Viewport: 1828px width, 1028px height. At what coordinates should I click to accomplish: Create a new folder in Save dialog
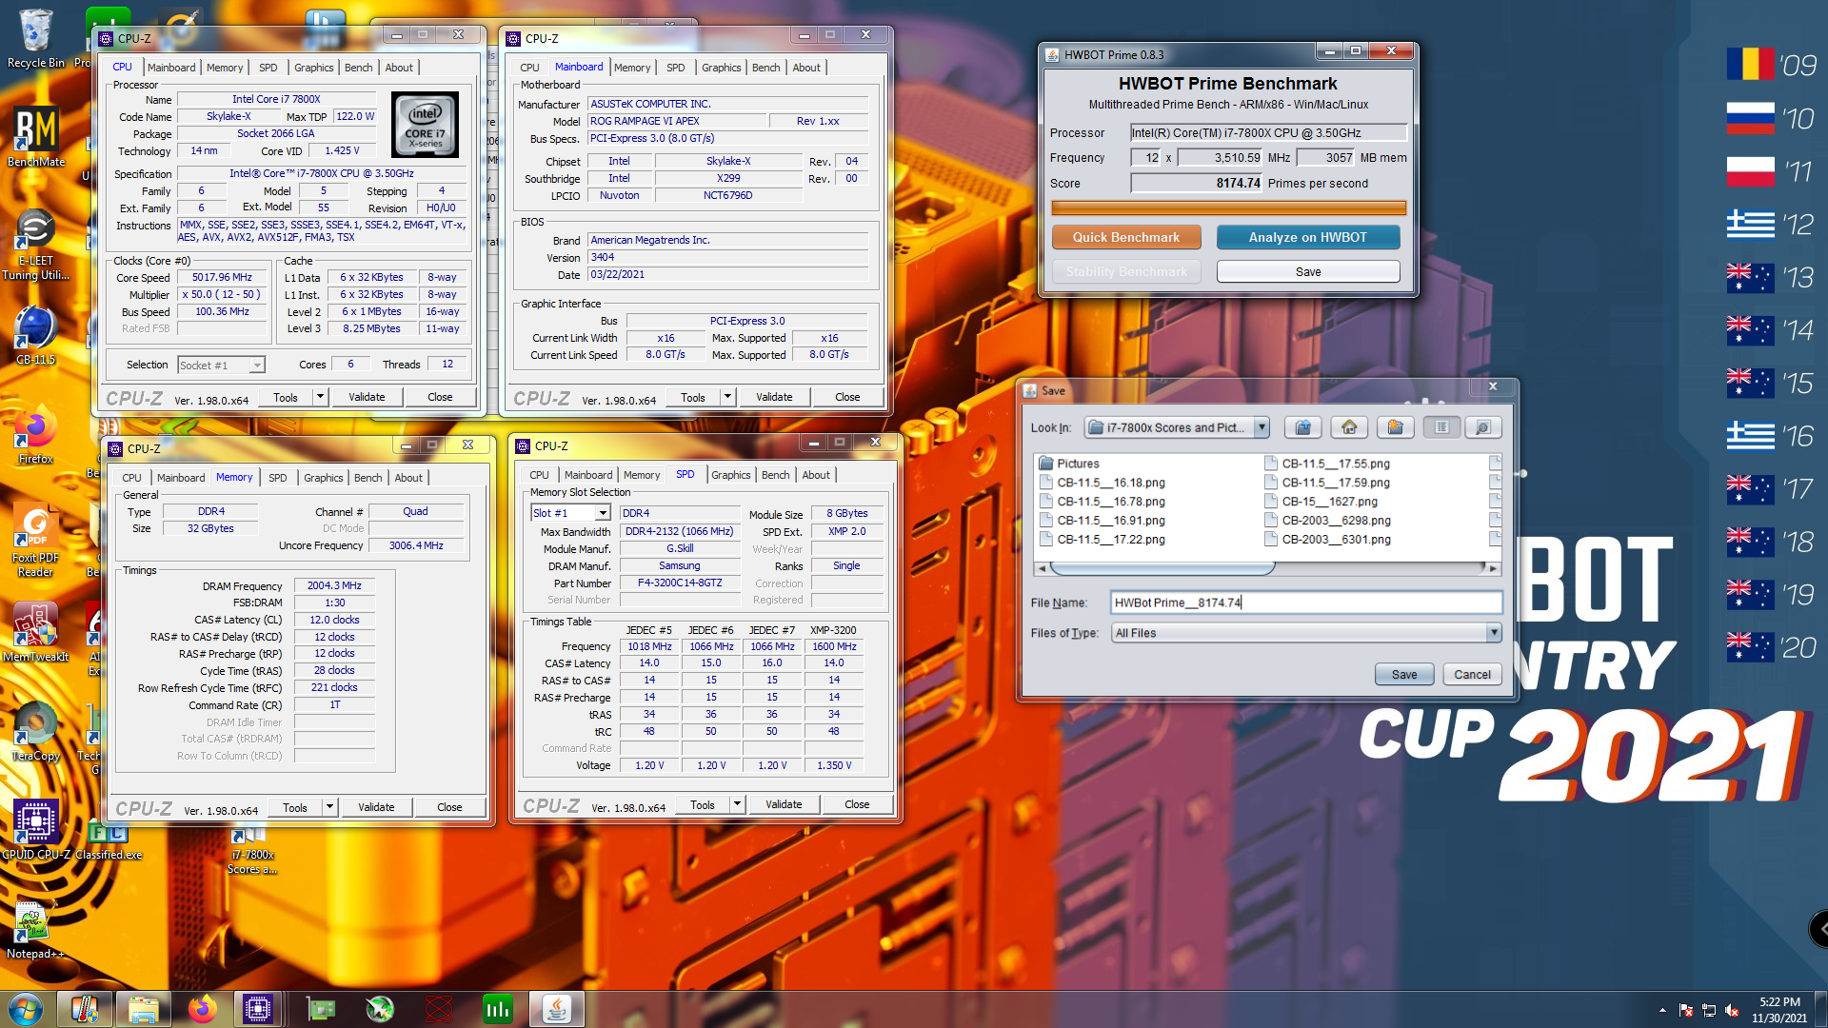[x=1395, y=427]
